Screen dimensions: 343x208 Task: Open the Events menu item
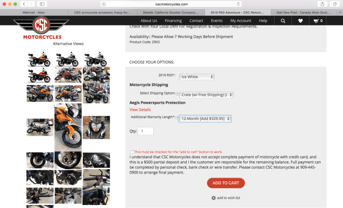click(217, 21)
